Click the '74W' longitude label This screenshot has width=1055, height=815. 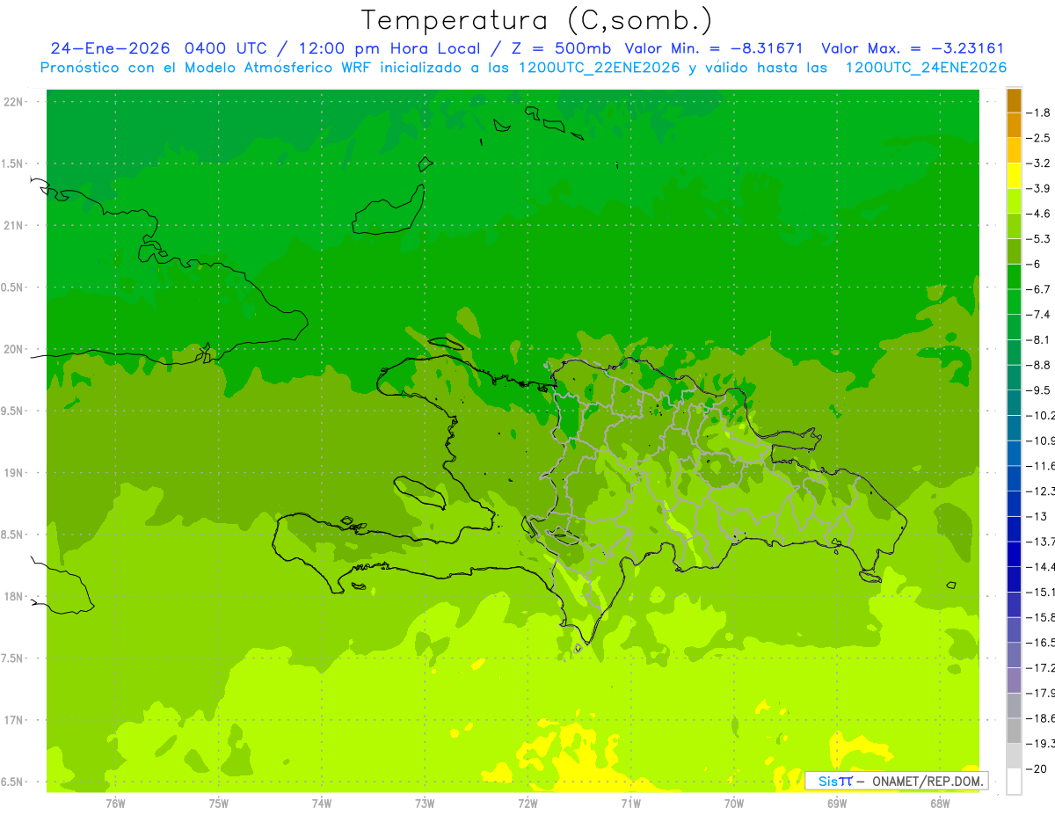click(x=321, y=803)
